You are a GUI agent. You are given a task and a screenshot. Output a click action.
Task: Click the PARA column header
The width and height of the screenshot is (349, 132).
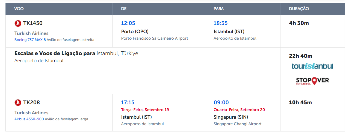point(218,9)
